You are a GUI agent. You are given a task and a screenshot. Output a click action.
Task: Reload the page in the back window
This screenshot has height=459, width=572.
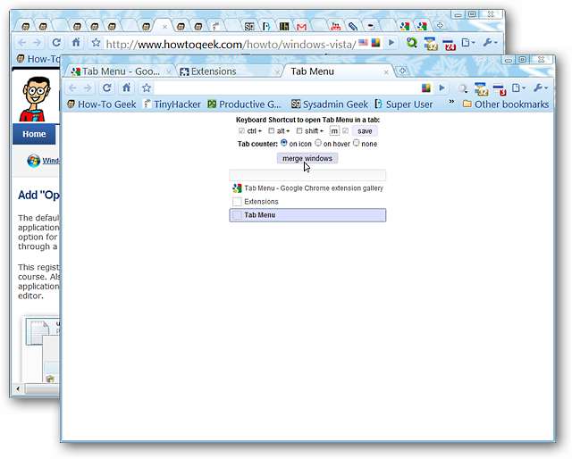(x=56, y=43)
